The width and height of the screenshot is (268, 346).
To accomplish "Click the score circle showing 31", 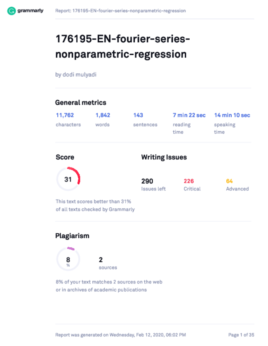I will [x=68, y=179].
